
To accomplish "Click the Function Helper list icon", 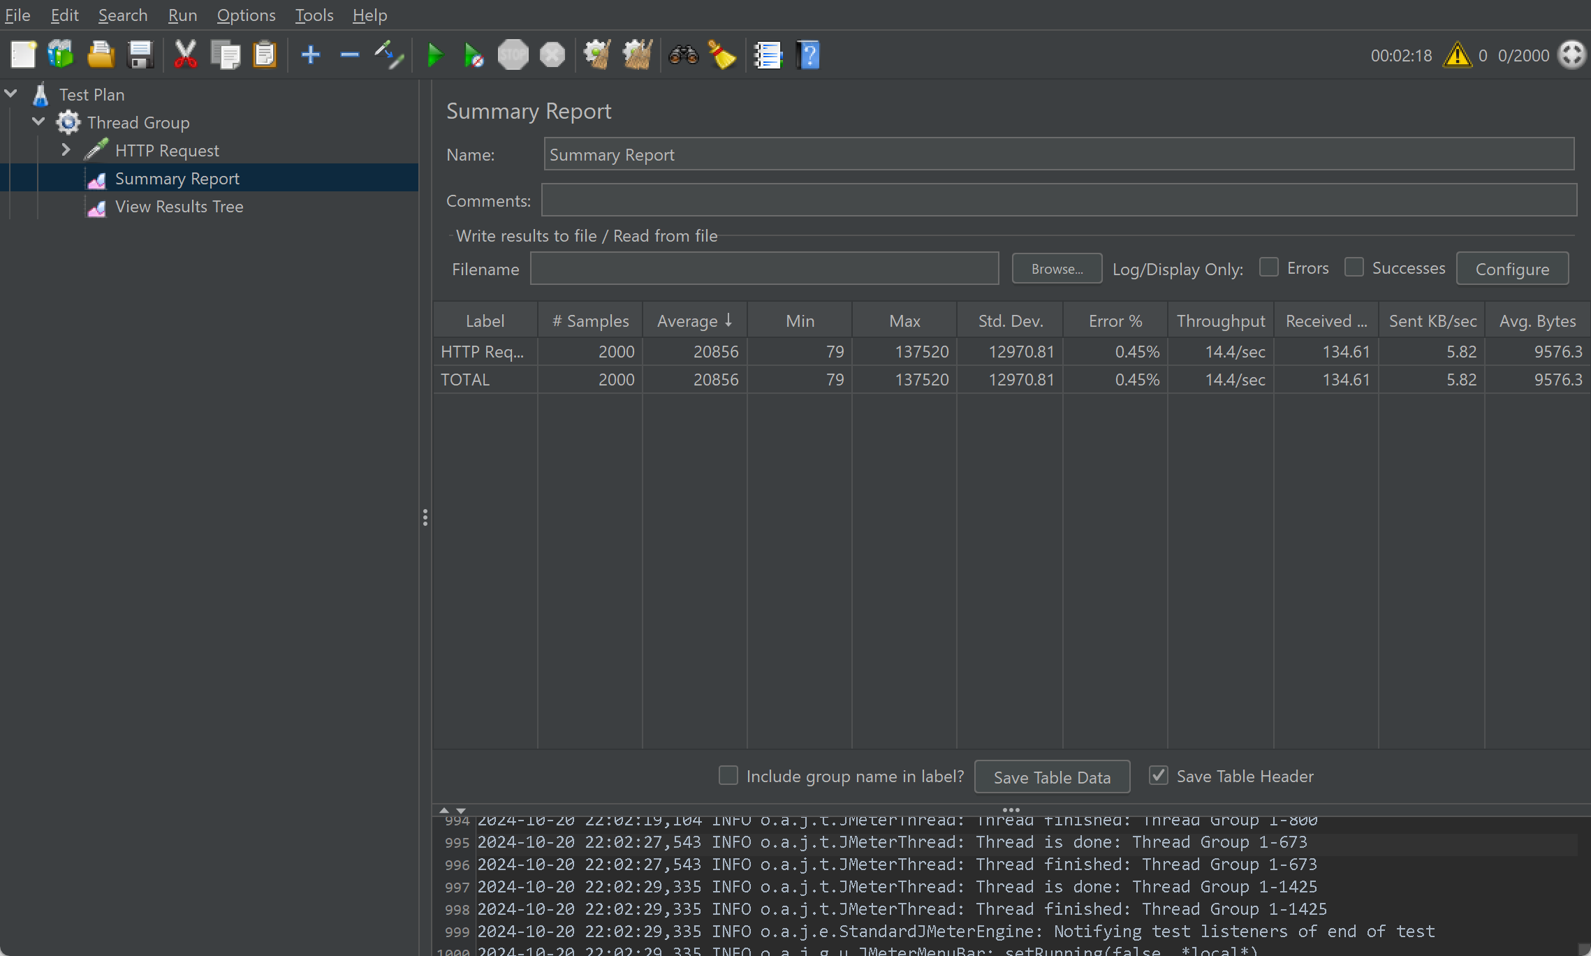I will pos(768,54).
